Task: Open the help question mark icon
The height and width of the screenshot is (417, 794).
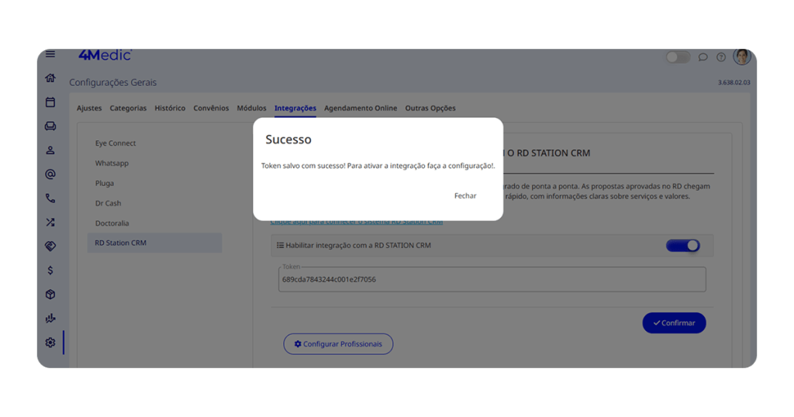Action: (721, 57)
